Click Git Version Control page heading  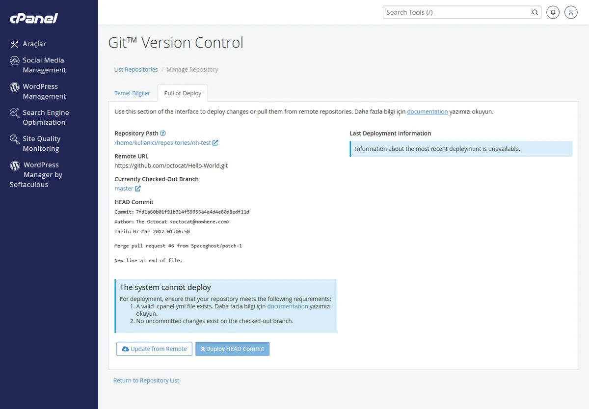tap(176, 43)
